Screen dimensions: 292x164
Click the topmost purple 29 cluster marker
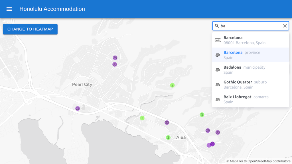pos(115,58)
